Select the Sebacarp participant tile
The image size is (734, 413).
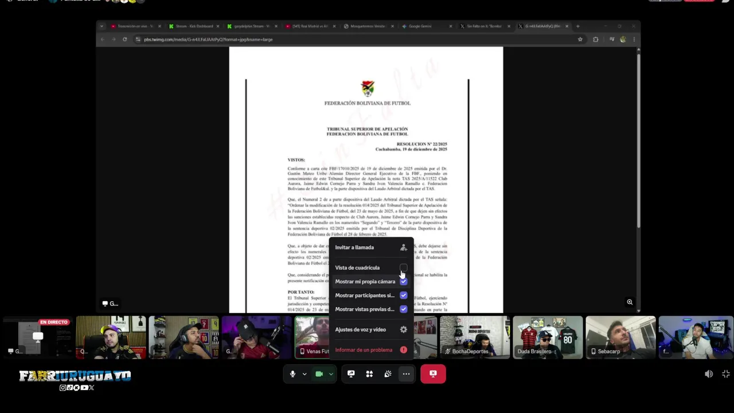[620, 337]
